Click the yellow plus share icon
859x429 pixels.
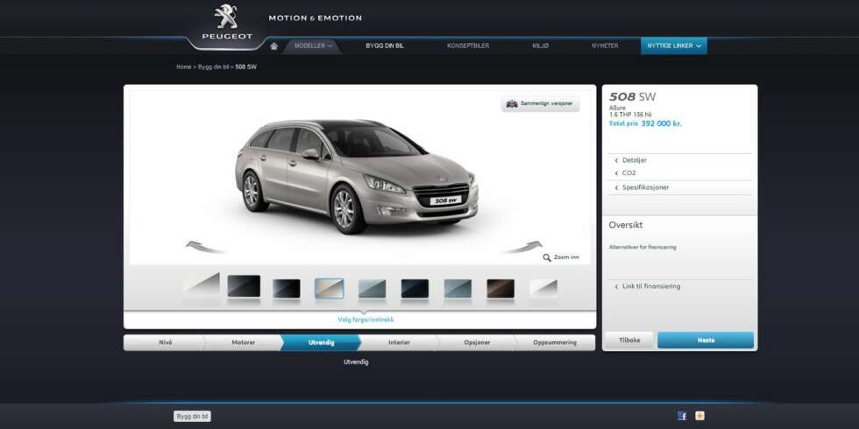coord(699,416)
